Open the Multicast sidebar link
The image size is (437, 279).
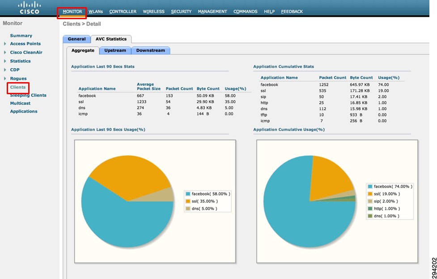(20, 103)
